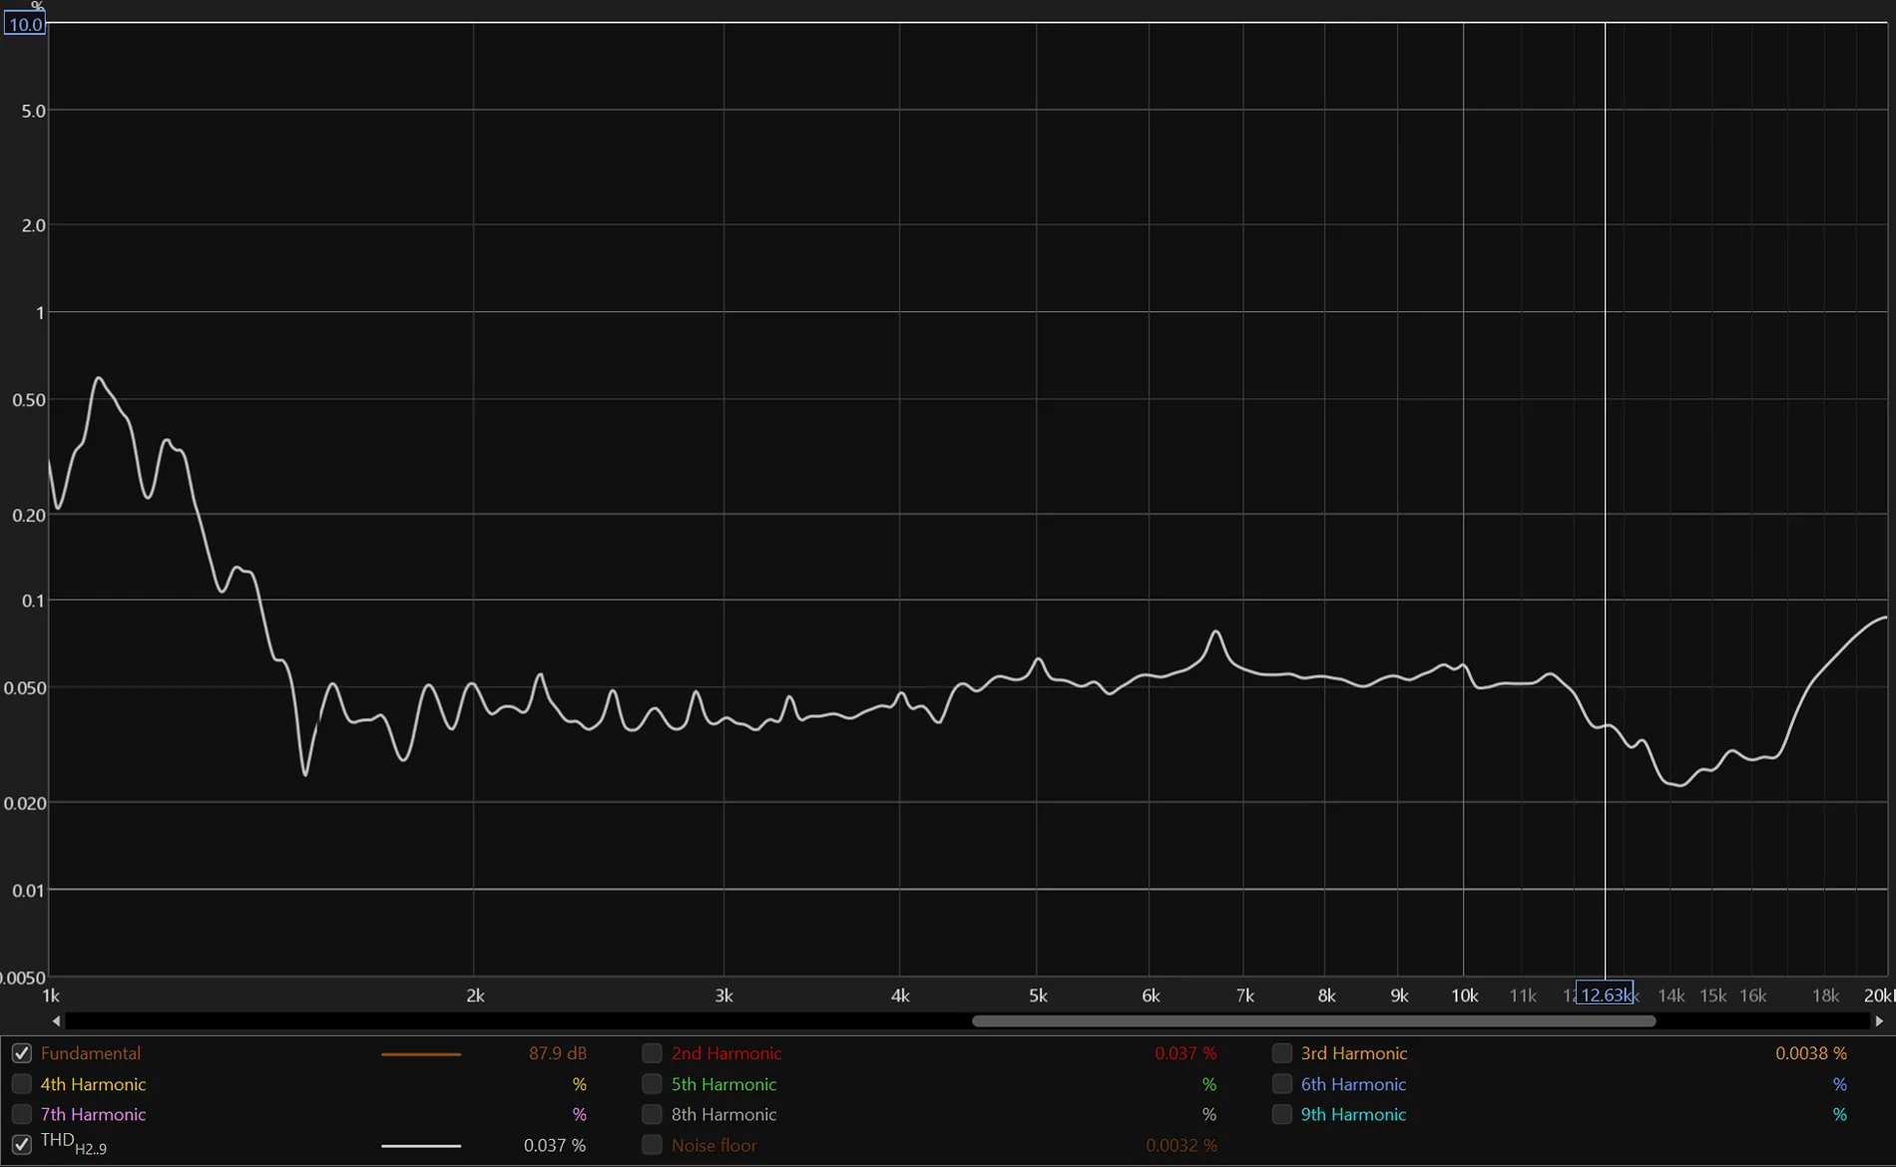Click the horizontal scrollbar thumb

click(1313, 1021)
